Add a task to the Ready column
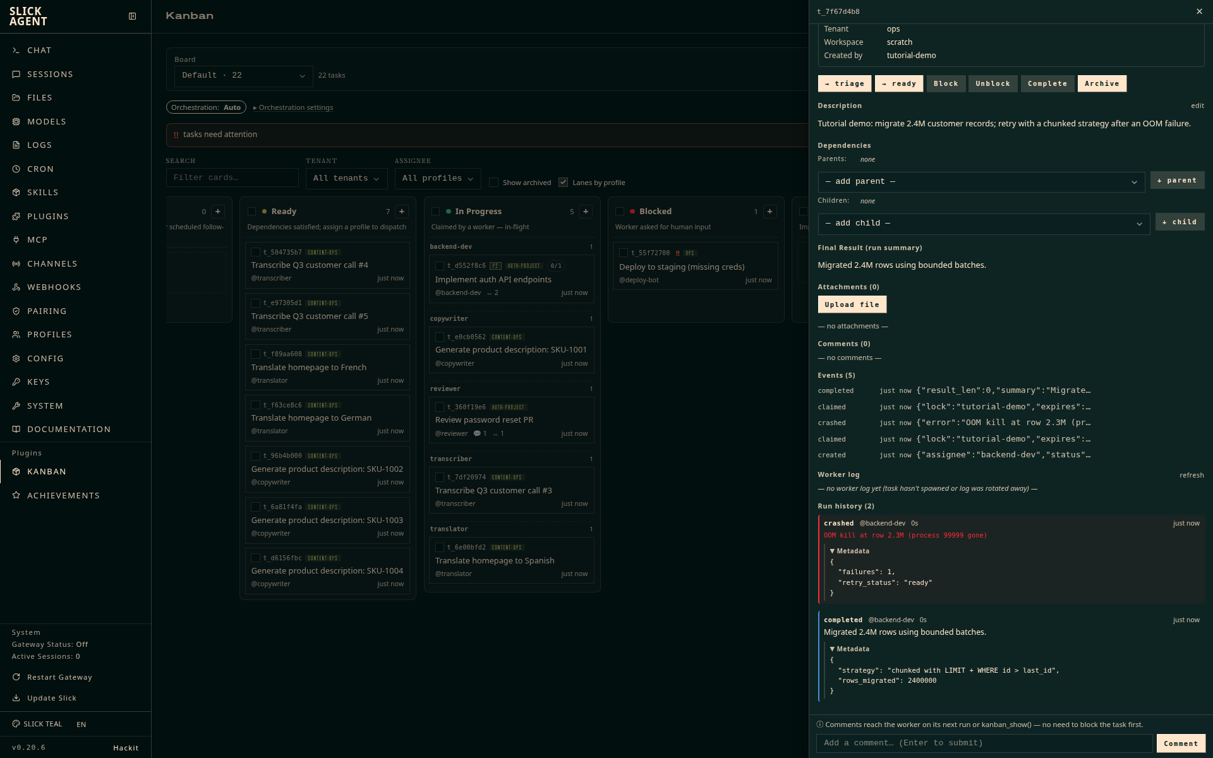Image resolution: width=1213 pixels, height=758 pixels. tap(402, 212)
